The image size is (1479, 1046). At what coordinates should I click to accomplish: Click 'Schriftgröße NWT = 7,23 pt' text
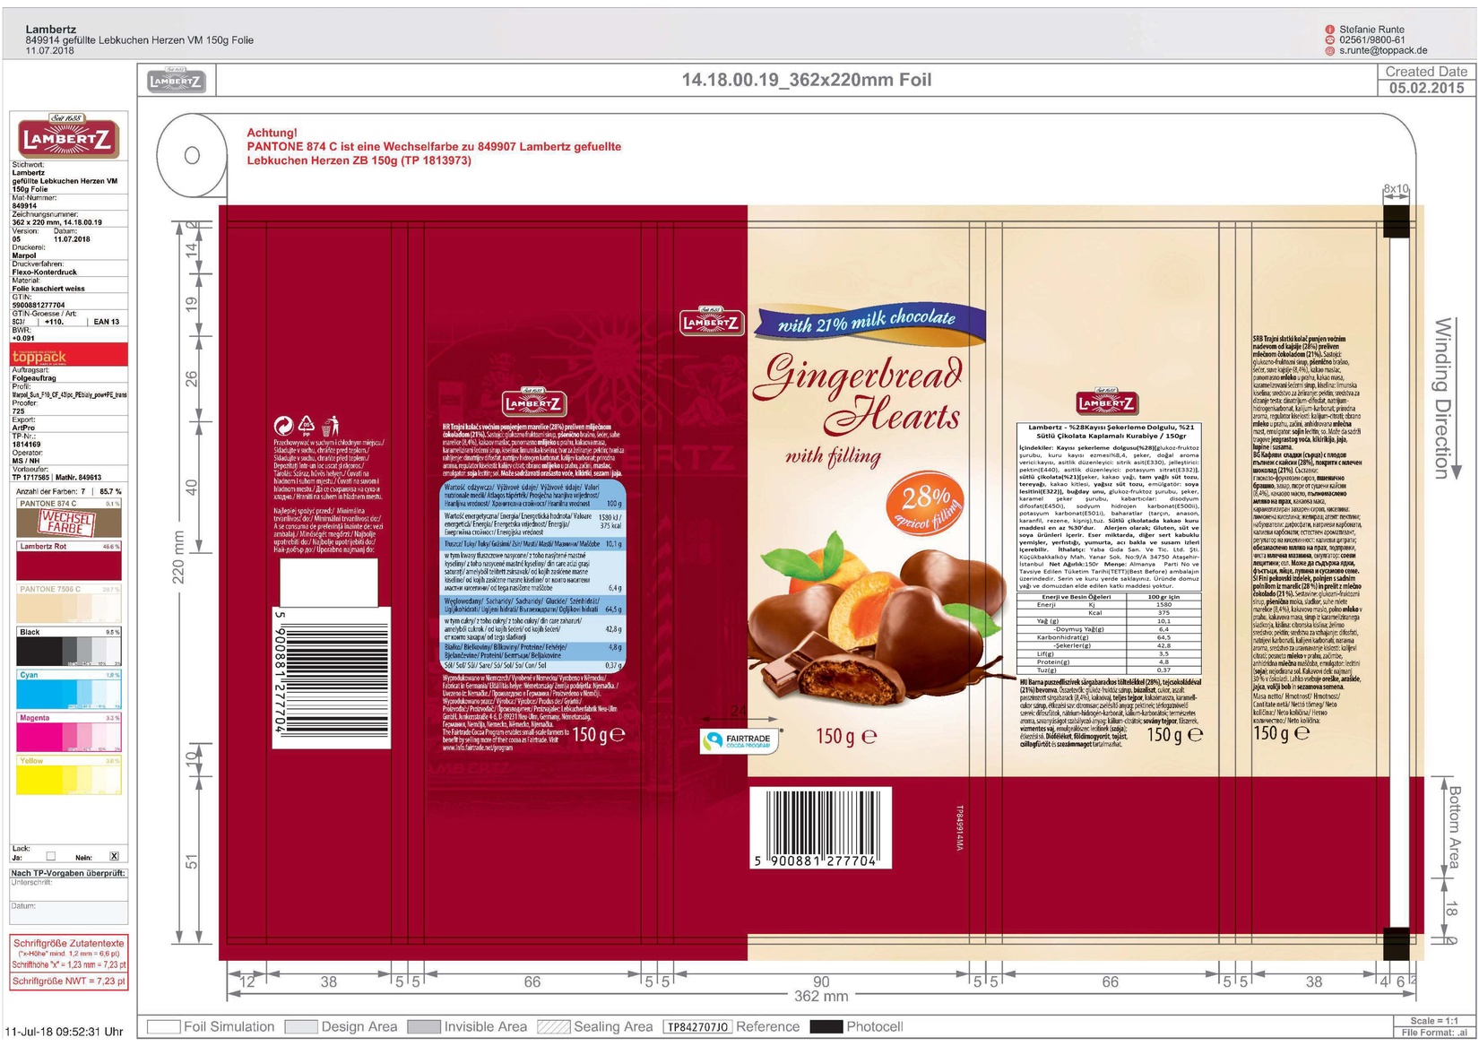tap(69, 981)
